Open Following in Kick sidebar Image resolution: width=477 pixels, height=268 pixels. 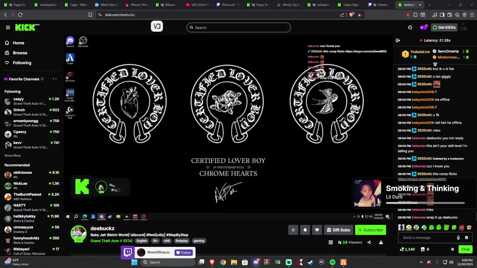tap(18, 63)
